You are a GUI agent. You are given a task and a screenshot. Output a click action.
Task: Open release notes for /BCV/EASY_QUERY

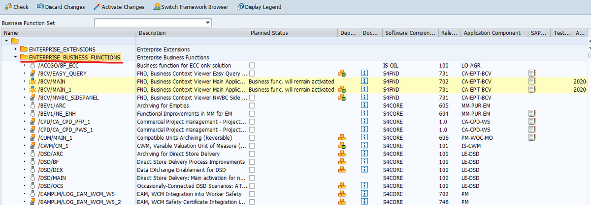[x=532, y=74]
